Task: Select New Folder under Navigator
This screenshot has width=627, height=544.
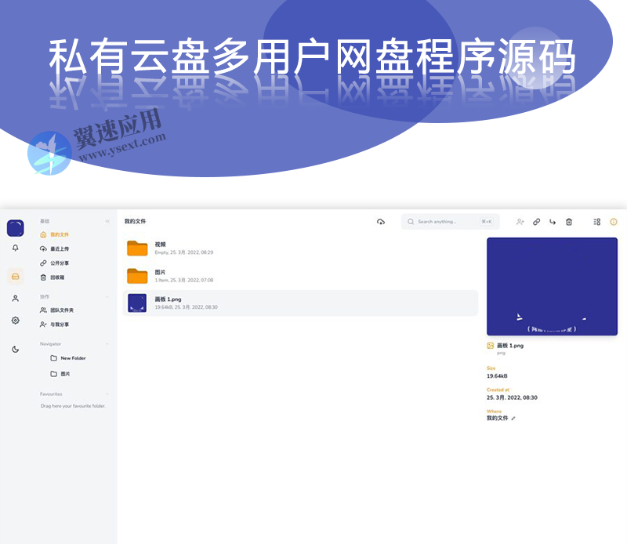Action: 73,357
